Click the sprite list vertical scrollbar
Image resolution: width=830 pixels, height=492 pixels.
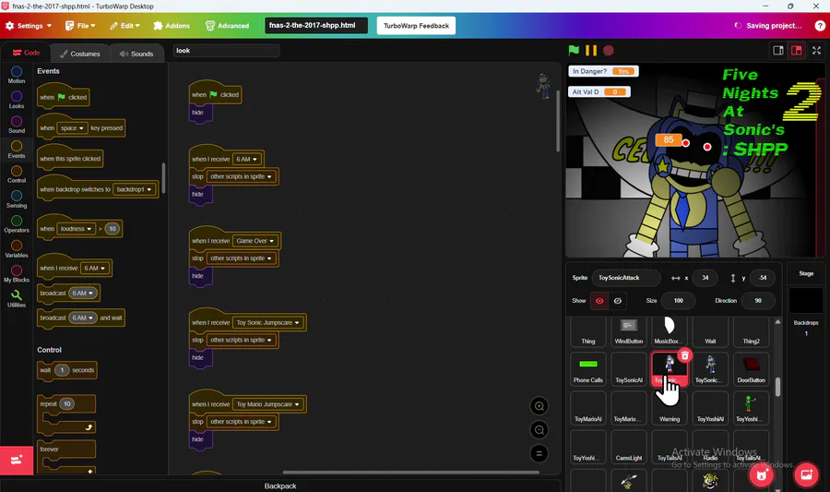(777, 386)
